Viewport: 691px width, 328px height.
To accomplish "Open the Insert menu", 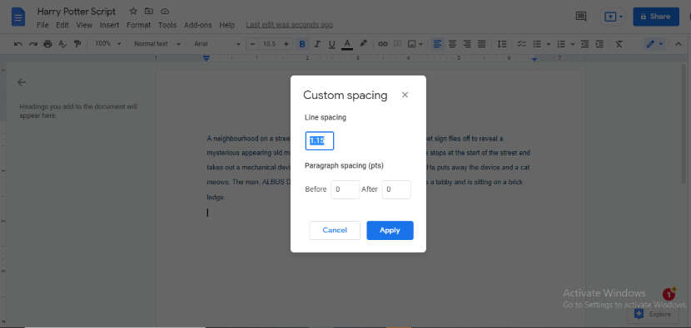I will (109, 25).
